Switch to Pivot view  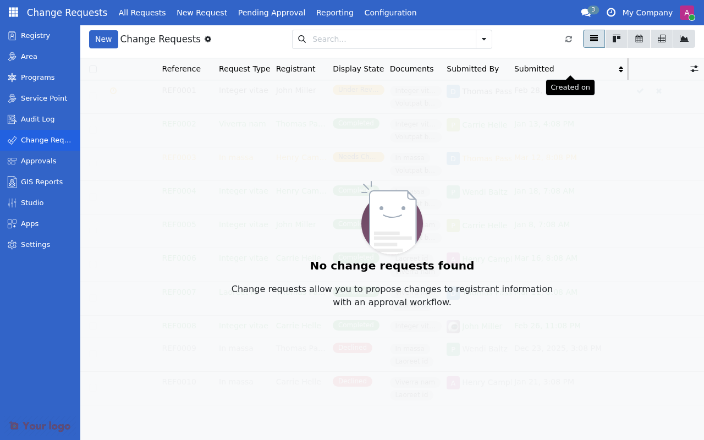tap(661, 38)
